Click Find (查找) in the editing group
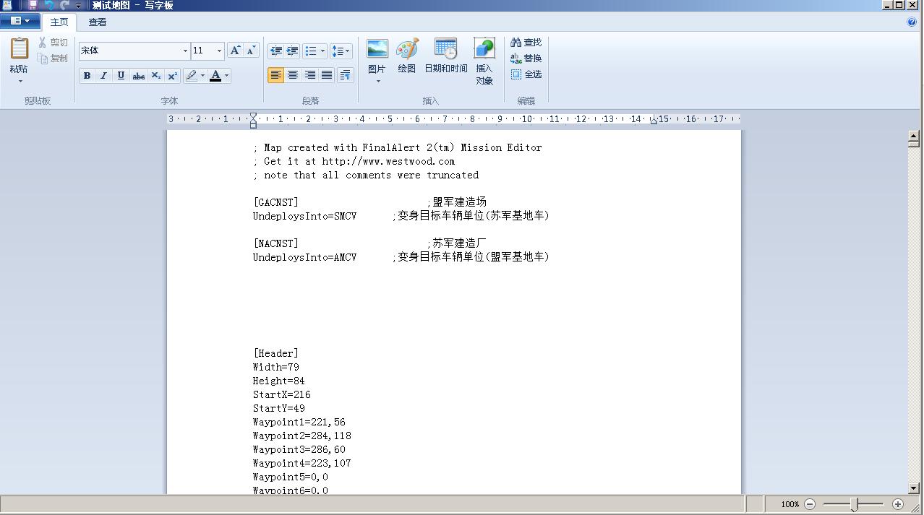 click(526, 43)
